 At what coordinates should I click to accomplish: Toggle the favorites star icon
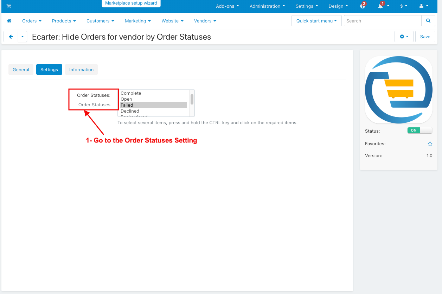click(430, 144)
